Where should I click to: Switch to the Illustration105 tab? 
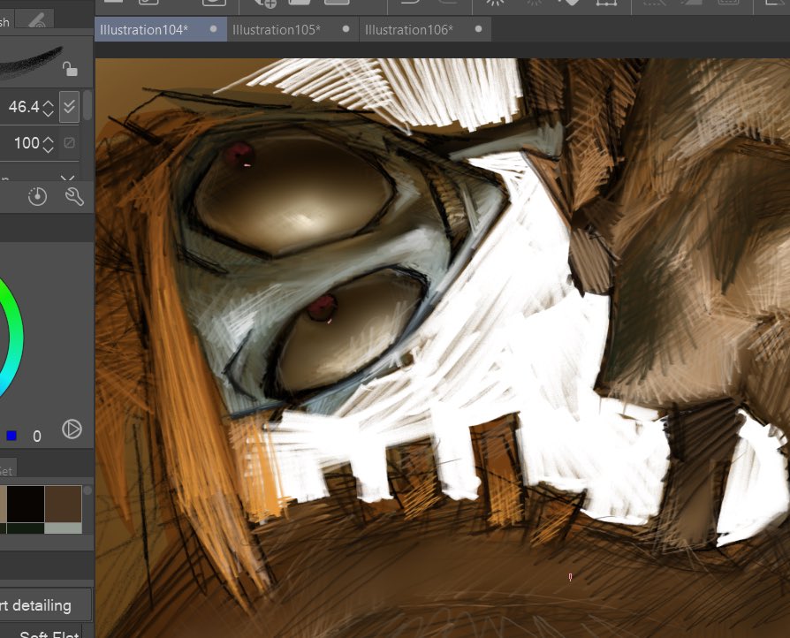tap(278, 29)
